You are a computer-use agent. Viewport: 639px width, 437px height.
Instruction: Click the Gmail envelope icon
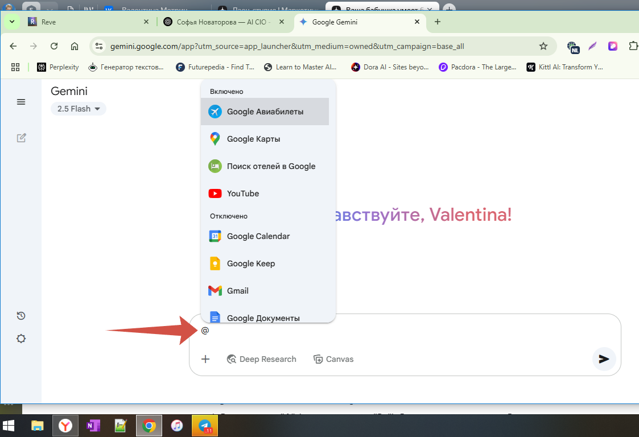coord(215,291)
